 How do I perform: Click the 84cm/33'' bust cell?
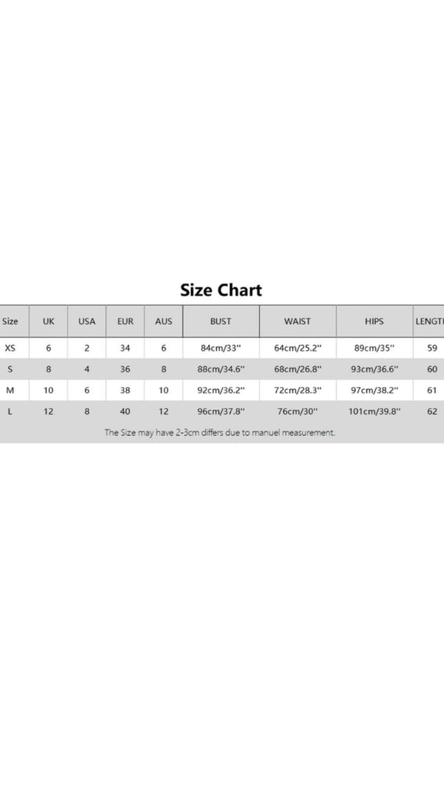[x=221, y=348]
